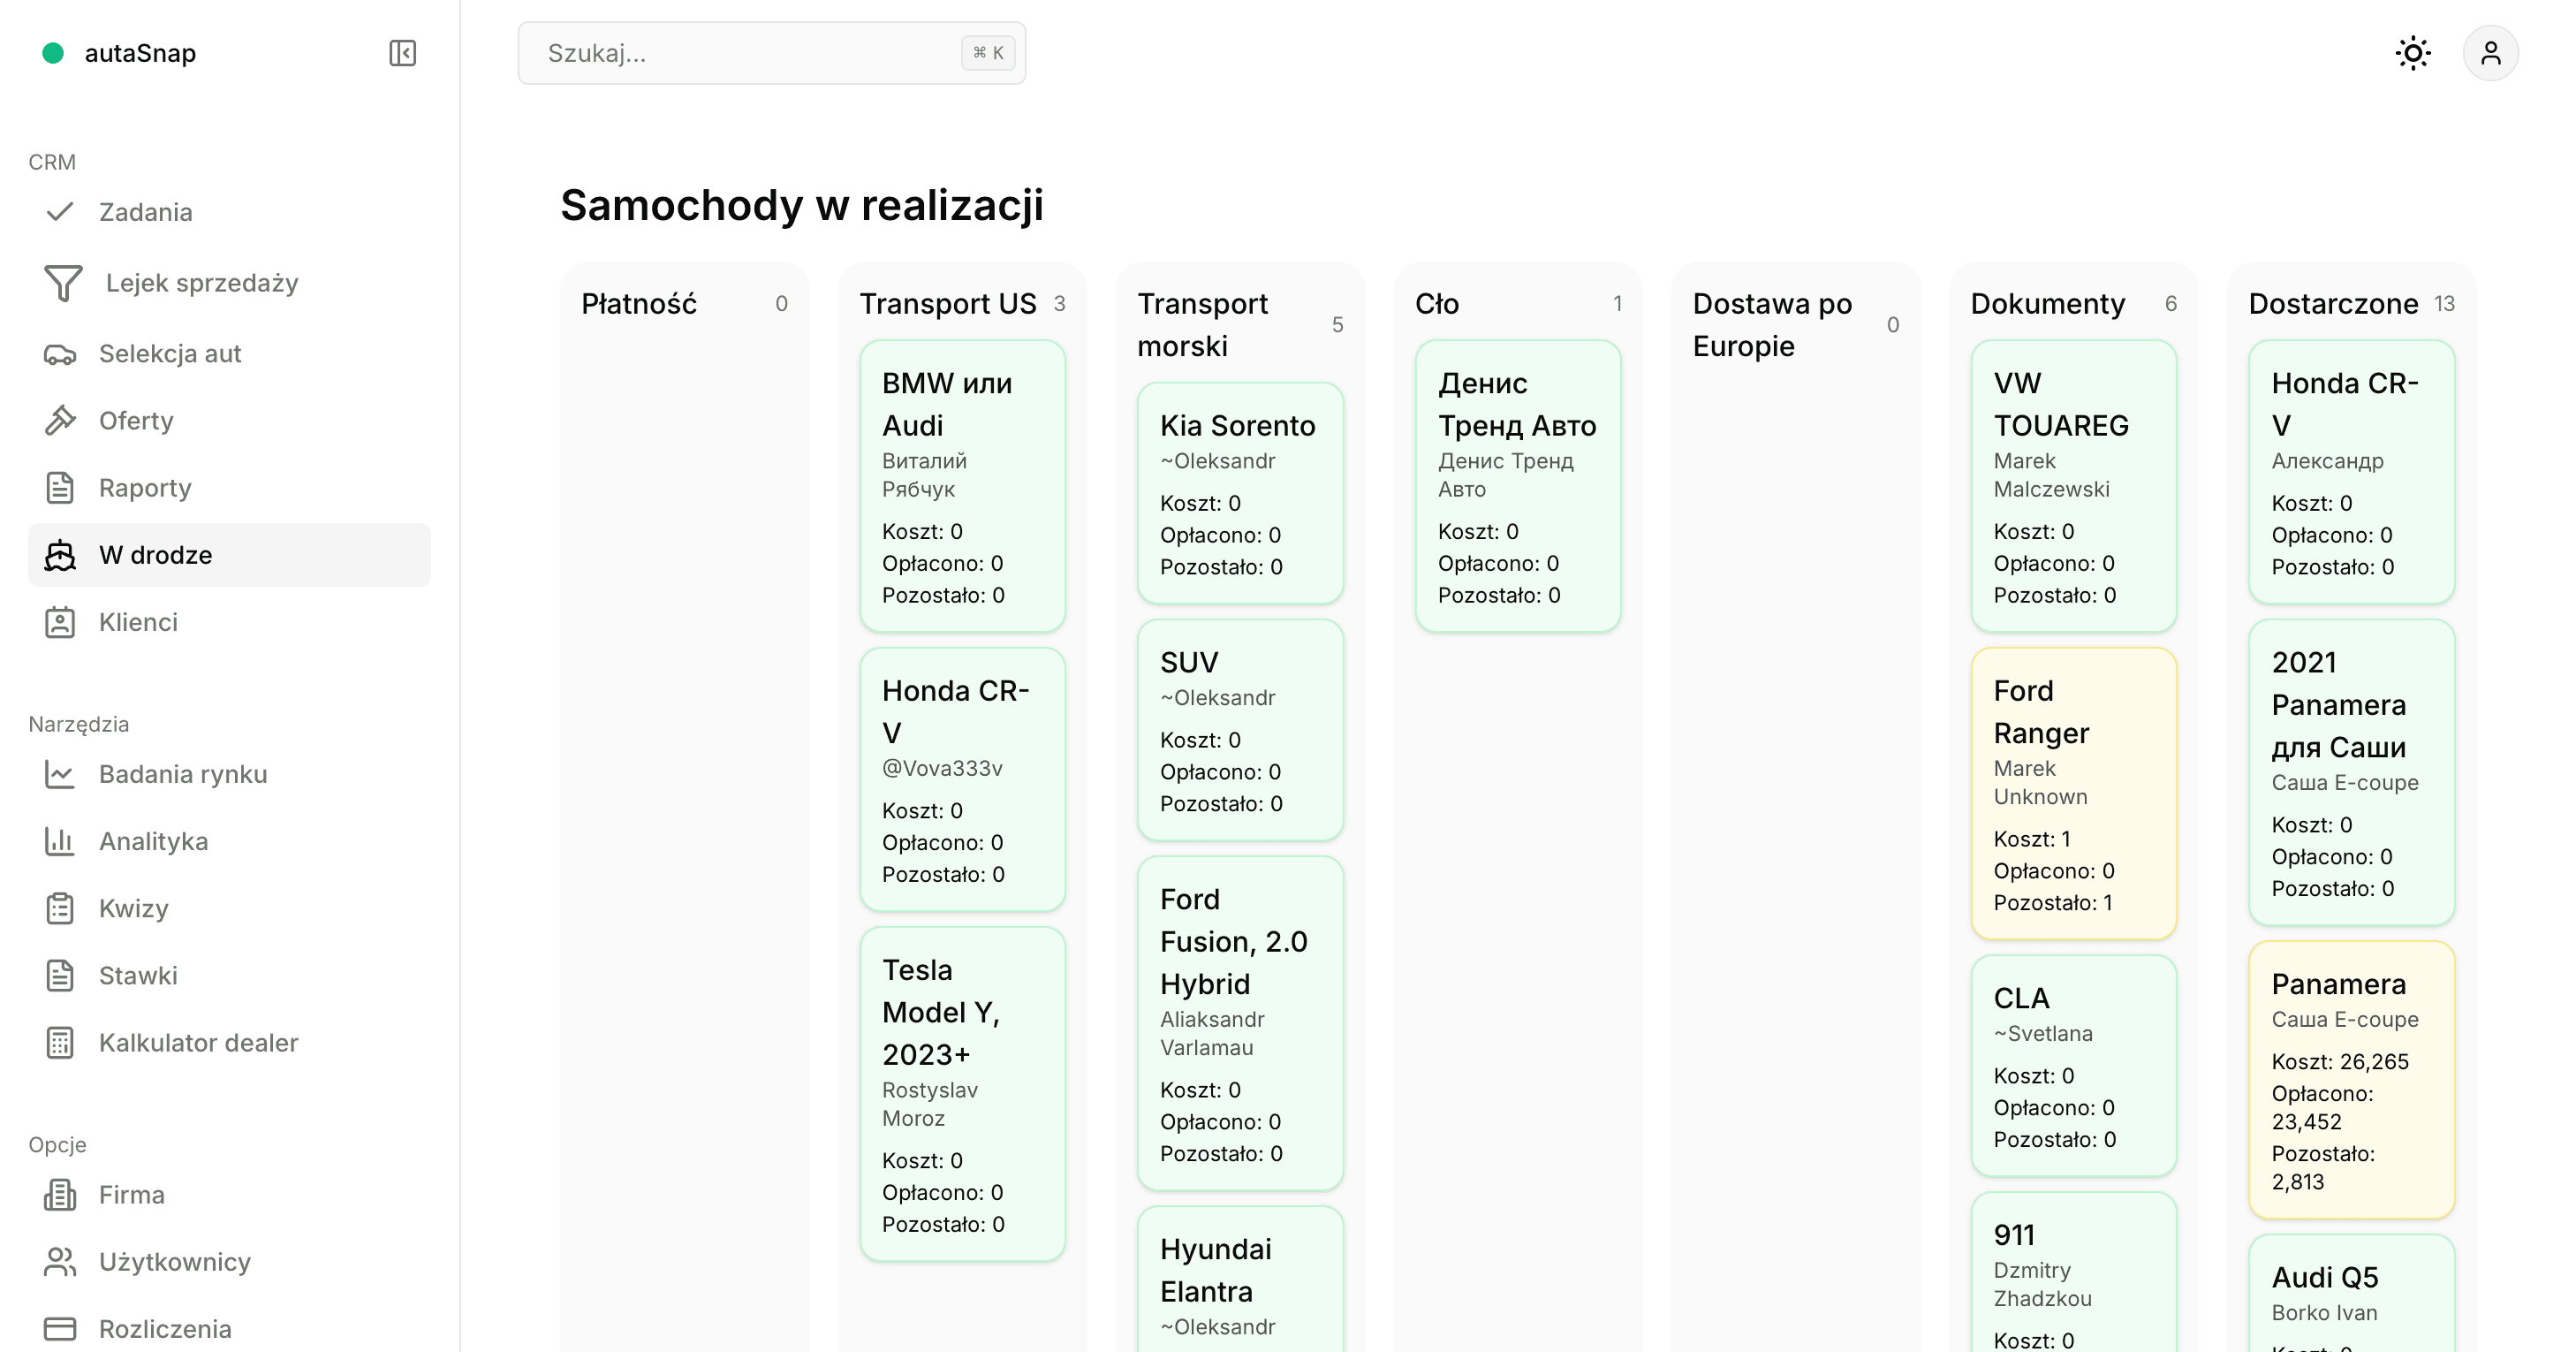Click the Stawki file icon
The width and height of the screenshot is (2576, 1352).
60,975
